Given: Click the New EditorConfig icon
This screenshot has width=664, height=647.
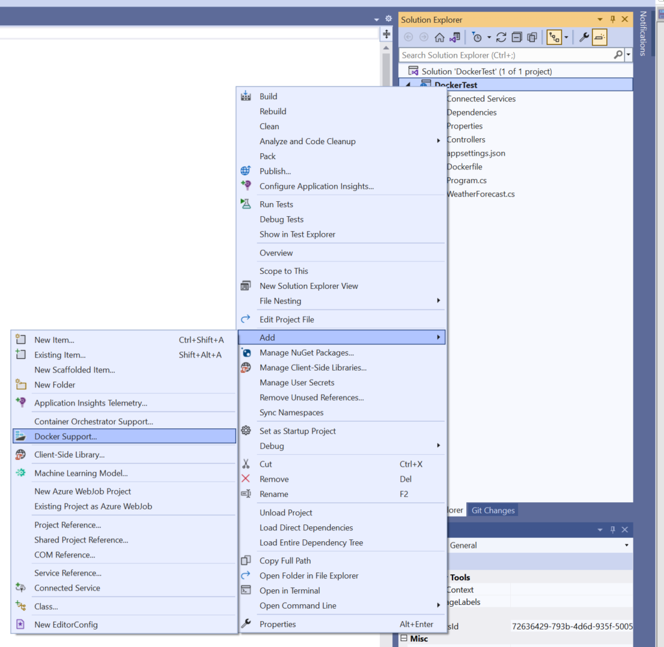Looking at the screenshot, I should 20,624.
